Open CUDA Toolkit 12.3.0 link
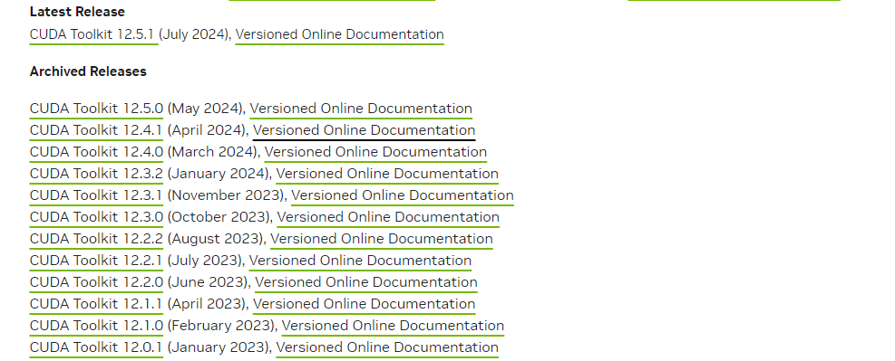The width and height of the screenshot is (895, 361). click(x=96, y=217)
